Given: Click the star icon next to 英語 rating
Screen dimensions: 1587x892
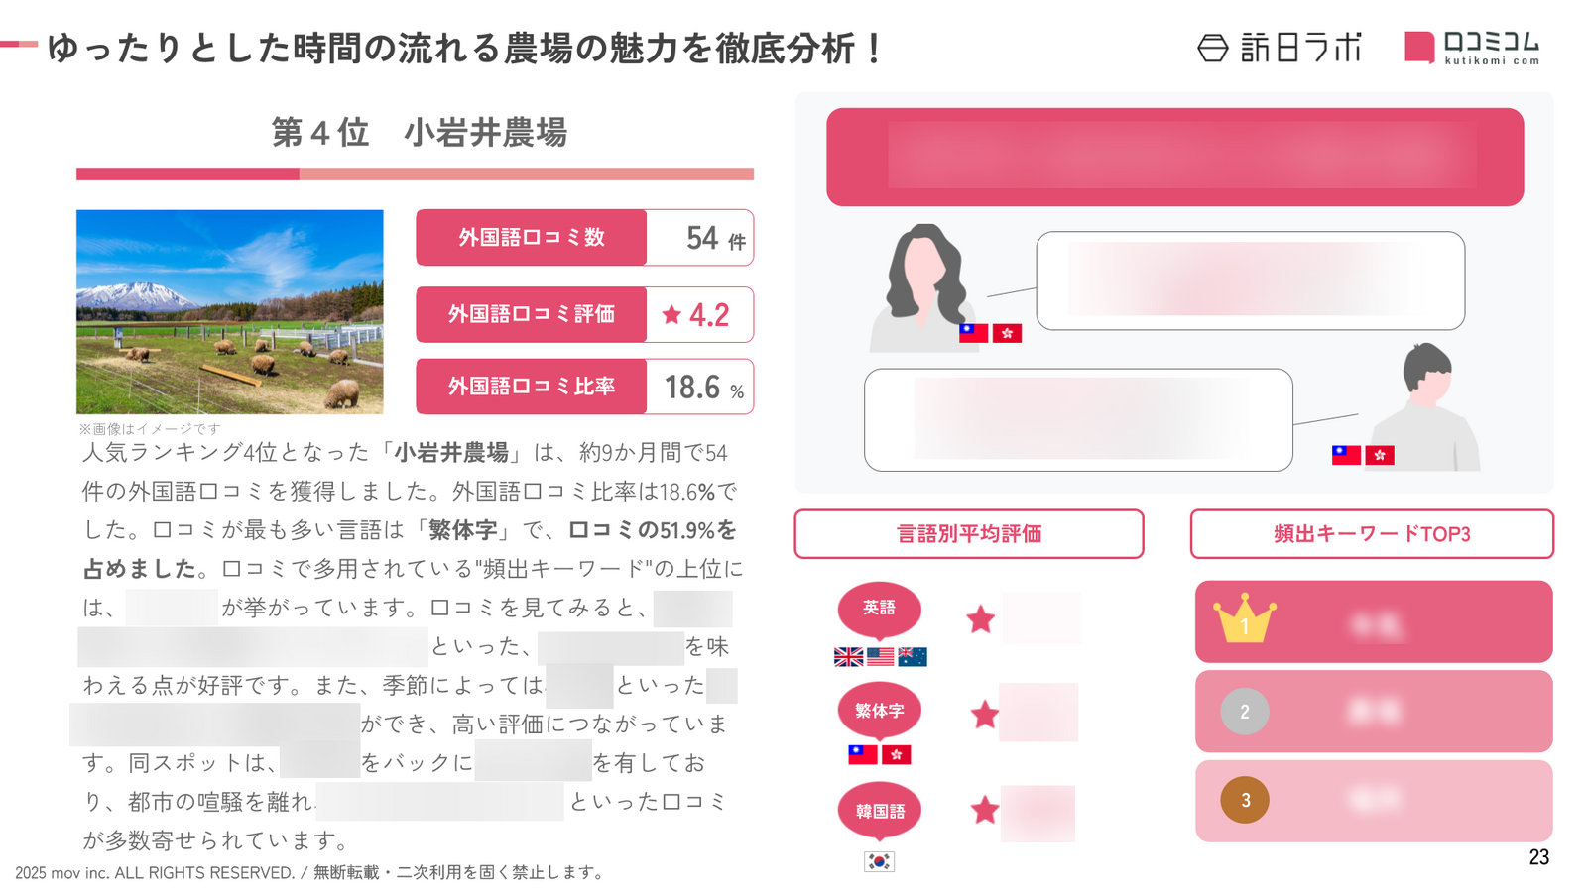Looking at the screenshot, I should [981, 619].
